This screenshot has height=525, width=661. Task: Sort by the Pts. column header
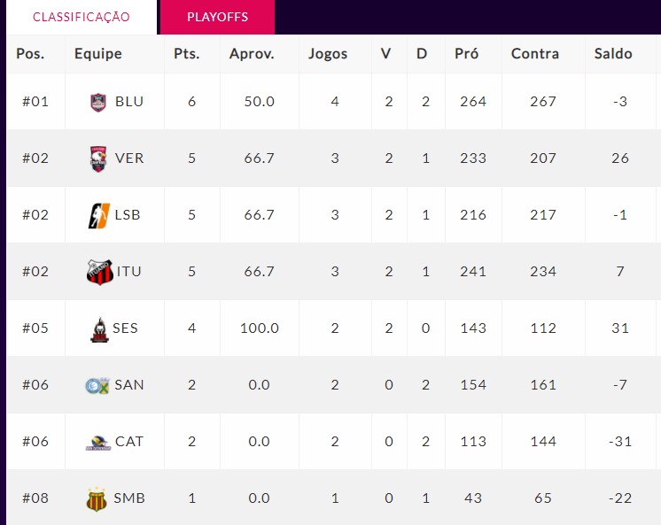[187, 53]
